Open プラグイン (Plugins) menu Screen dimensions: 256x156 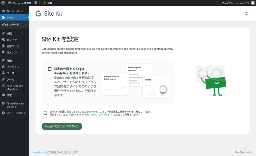13,67
